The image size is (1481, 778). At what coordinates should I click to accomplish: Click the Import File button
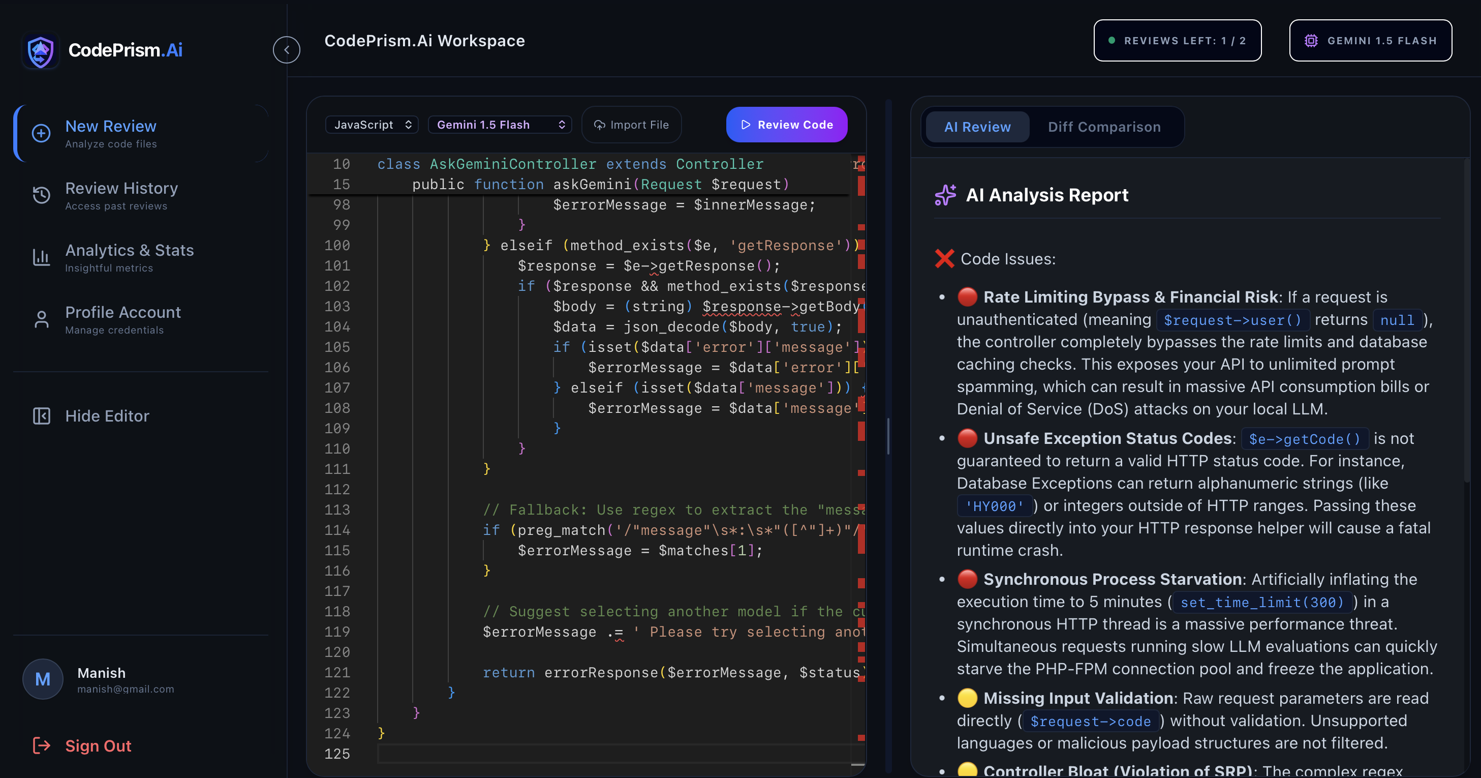631,125
